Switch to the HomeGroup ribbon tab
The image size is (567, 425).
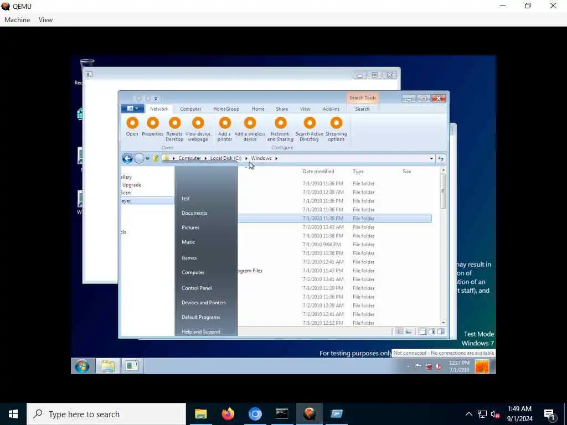click(x=226, y=109)
